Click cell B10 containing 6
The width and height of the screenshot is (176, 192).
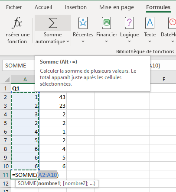tap(53, 166)
